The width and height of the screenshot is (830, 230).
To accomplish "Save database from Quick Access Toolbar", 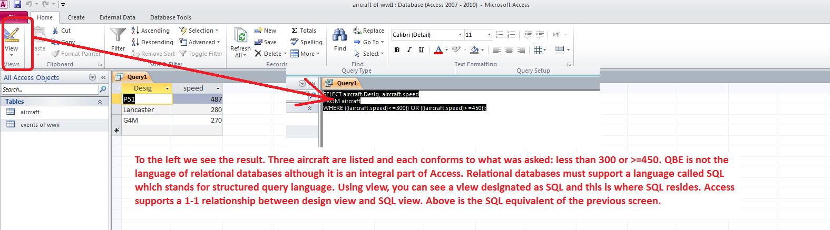I will (x=17, y=5).
